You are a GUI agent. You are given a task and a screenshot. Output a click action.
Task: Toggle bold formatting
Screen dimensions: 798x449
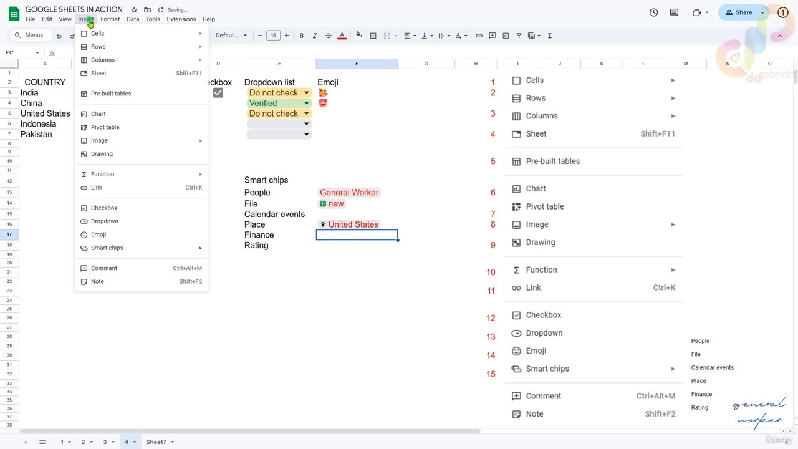(x=302, y=36)
